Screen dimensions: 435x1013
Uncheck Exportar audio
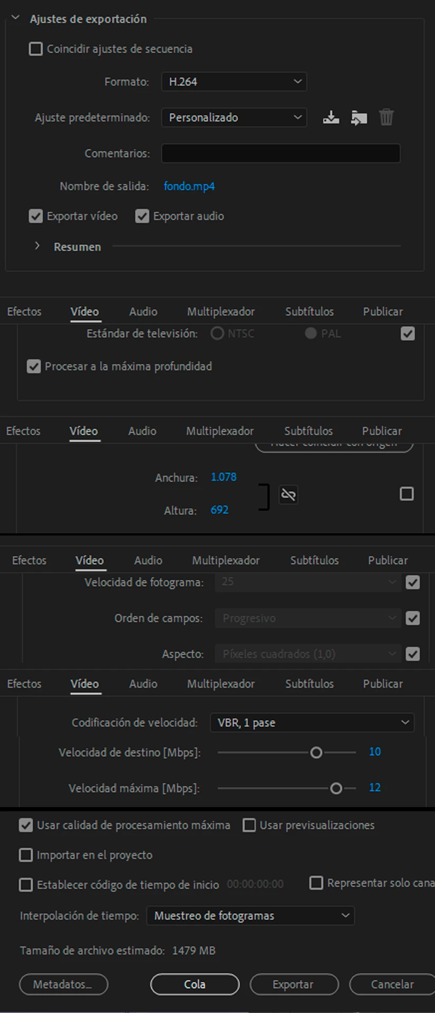coord(142,216)
